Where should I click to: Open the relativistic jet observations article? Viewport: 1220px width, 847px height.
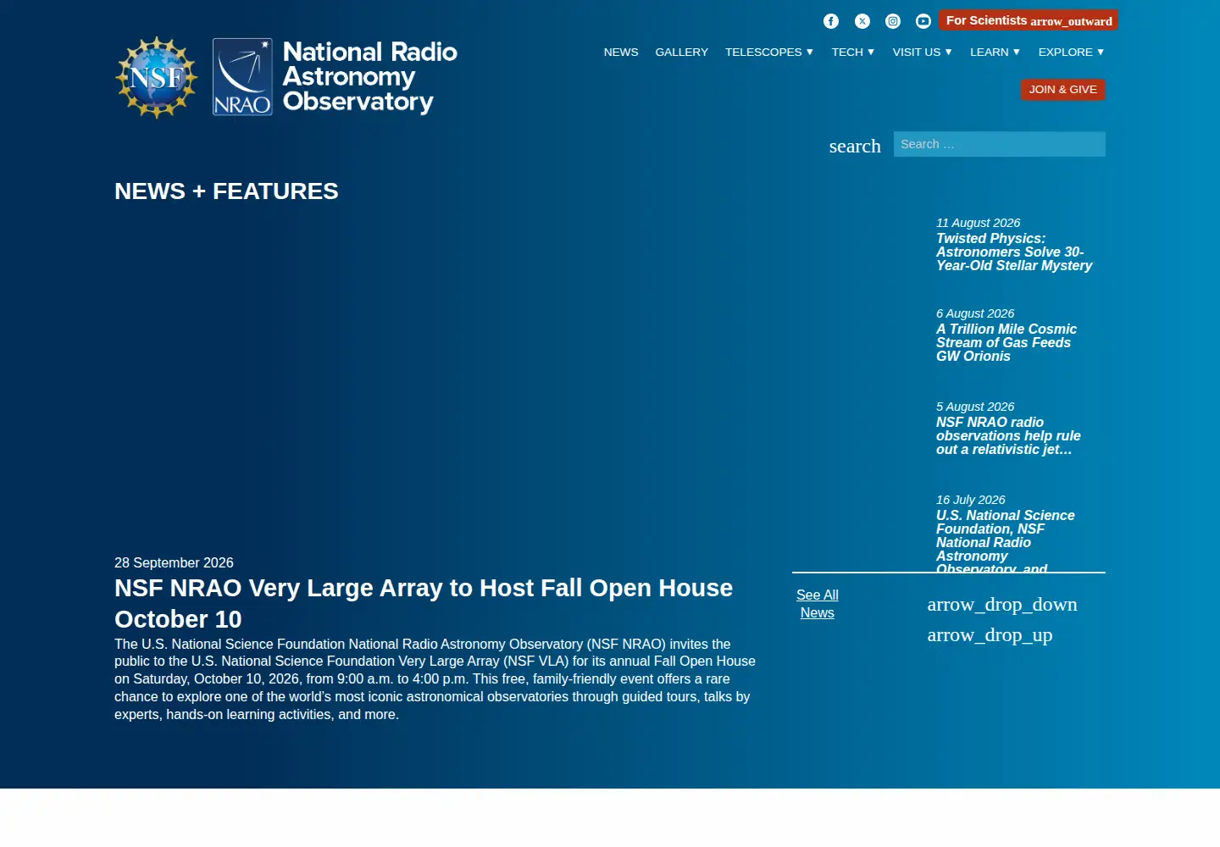tap(1008, 436)
